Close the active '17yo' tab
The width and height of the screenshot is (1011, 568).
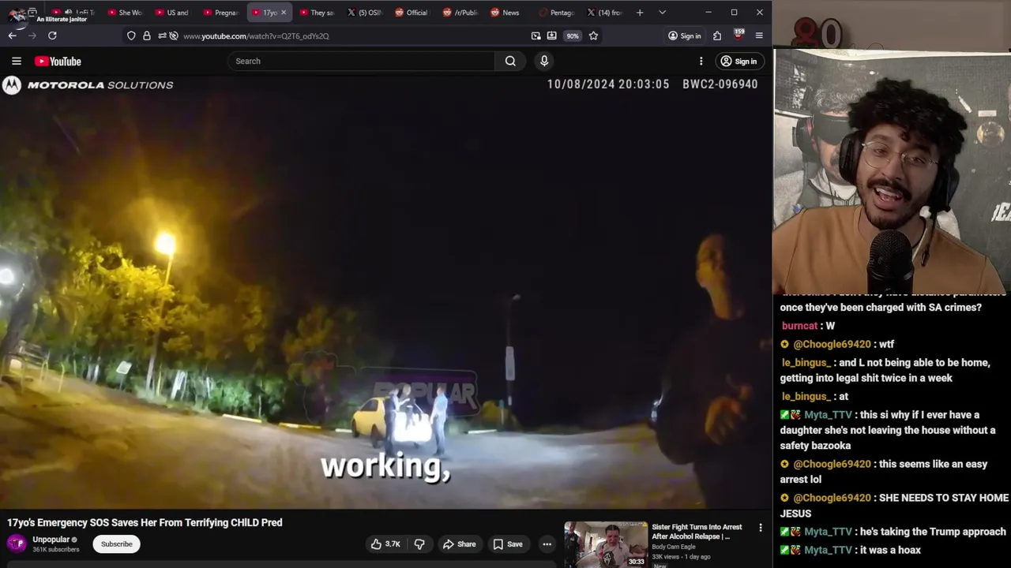pyautogui.click(x=284, y=13)
